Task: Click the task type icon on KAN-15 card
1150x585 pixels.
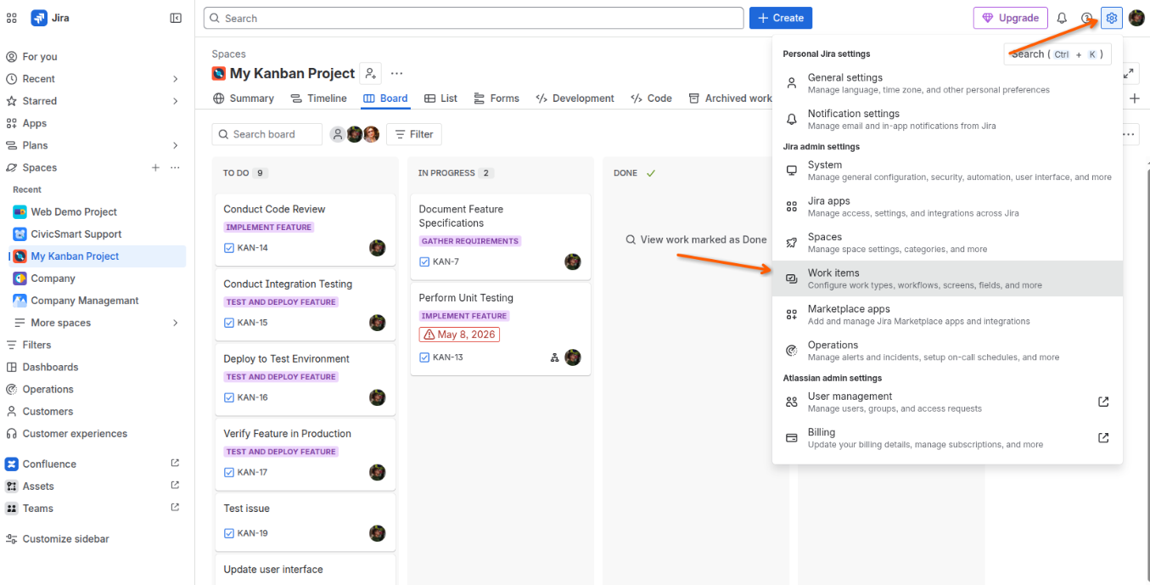Action: tap(229, 323)
